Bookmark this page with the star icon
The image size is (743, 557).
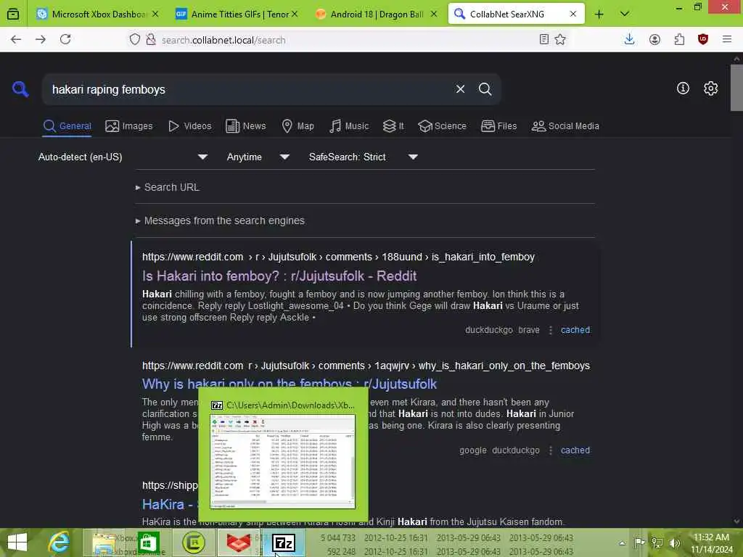click(x=560, y=39)
